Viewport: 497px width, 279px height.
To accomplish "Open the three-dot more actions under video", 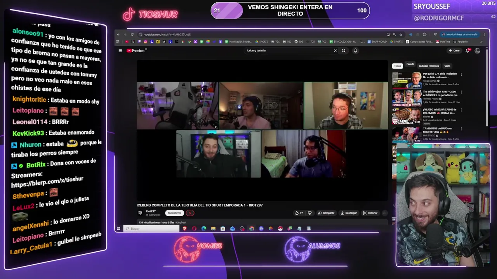I will click(x=385, y=213).
